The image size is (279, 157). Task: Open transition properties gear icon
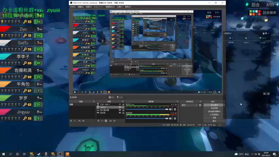(200, 105)
